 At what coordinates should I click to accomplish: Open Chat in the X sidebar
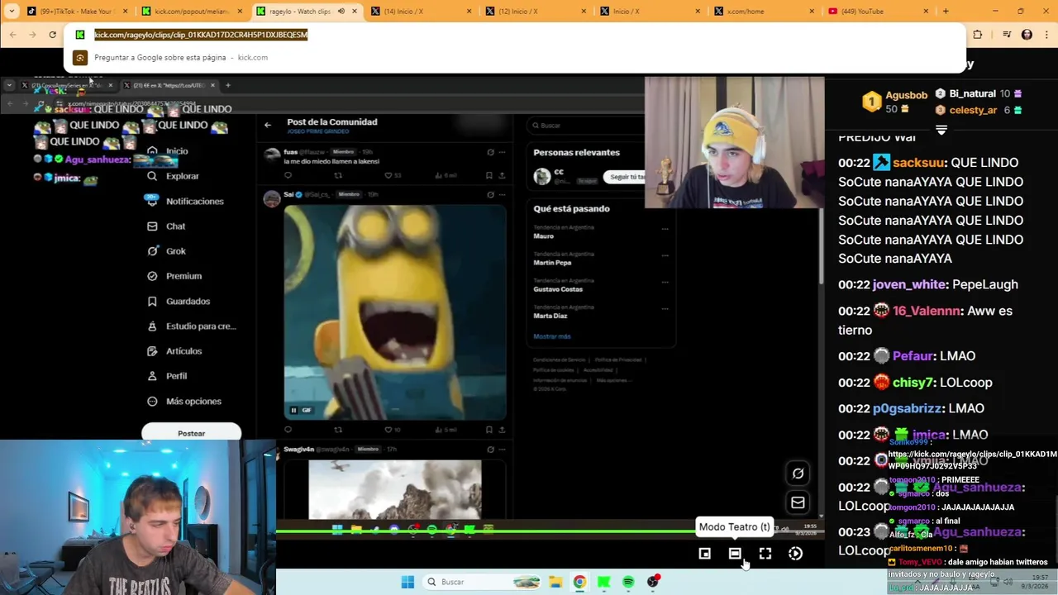coord(166,226)
